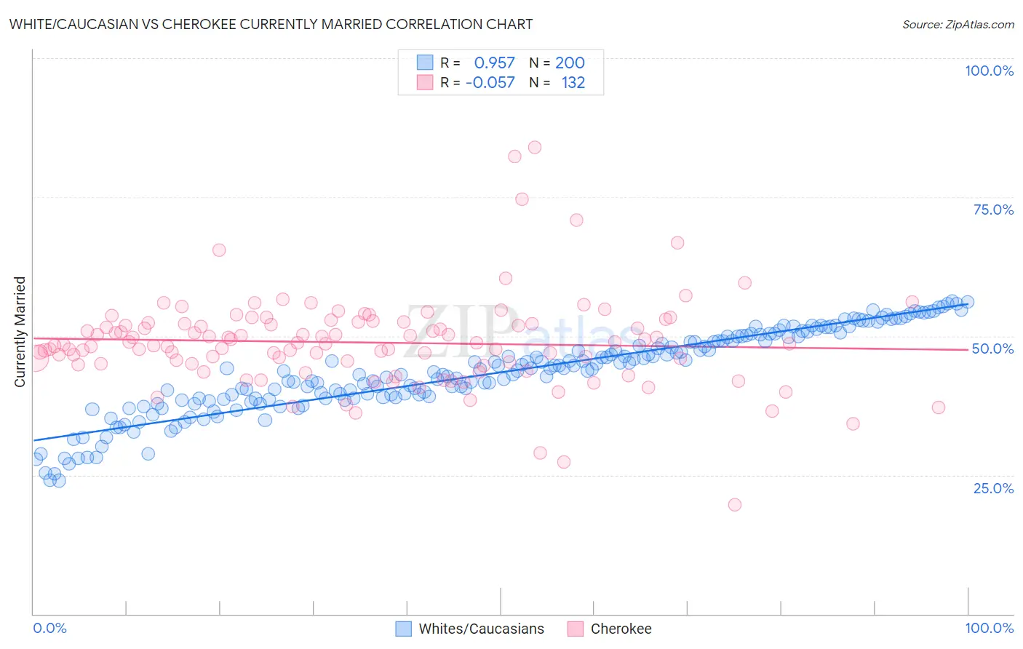Select the Whites/Caucasians legend label
Viewport: 1023px width, 649px height.
tap(482, 629)
